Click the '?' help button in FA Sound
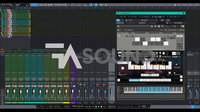200x112 pixels. point(122,68)
